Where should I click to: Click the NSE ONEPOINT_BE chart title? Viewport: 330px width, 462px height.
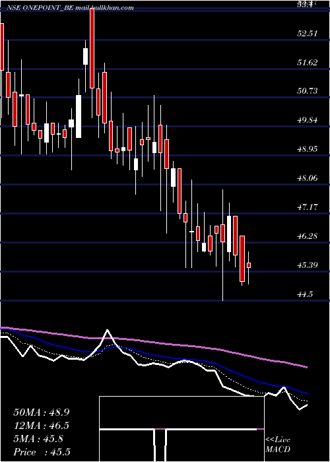pyautogui.click(x=40, y=8)
